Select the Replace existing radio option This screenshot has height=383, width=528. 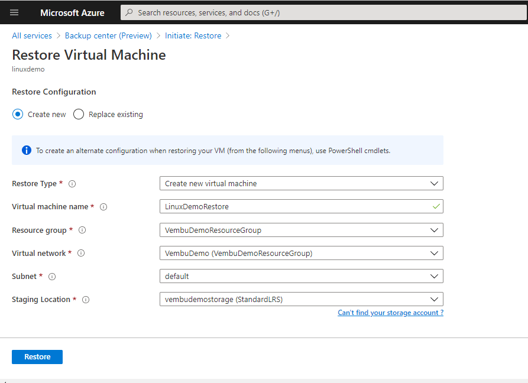(79, 115)
